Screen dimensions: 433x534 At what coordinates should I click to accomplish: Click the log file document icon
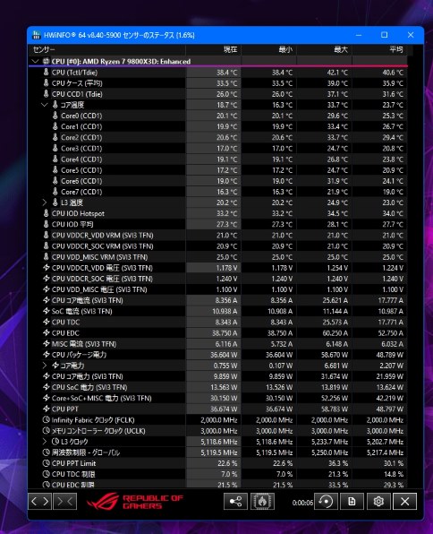click(352, 502)
